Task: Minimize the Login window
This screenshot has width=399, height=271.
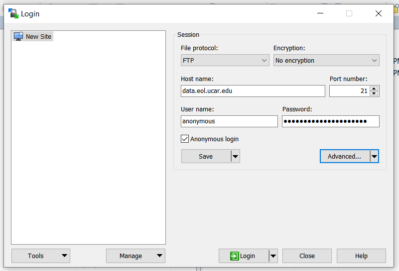Action: pos(320,13)
